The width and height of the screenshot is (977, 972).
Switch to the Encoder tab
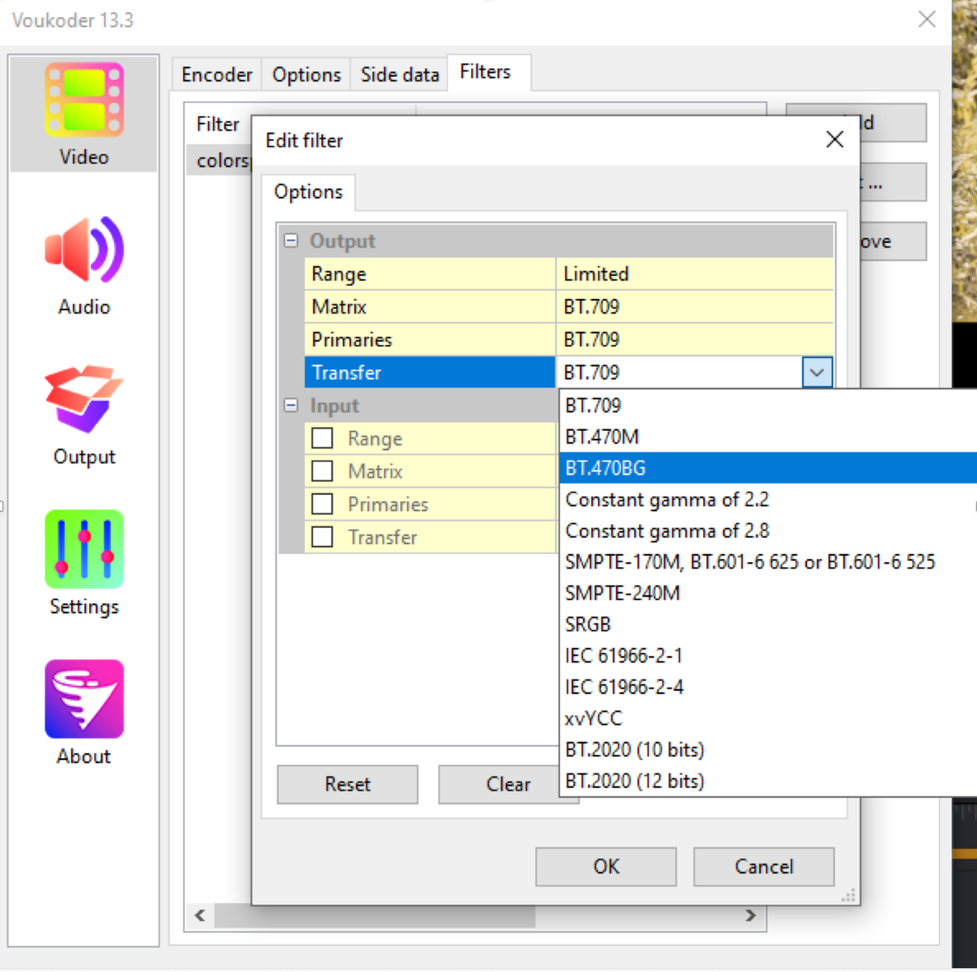[x=216, y=75]
